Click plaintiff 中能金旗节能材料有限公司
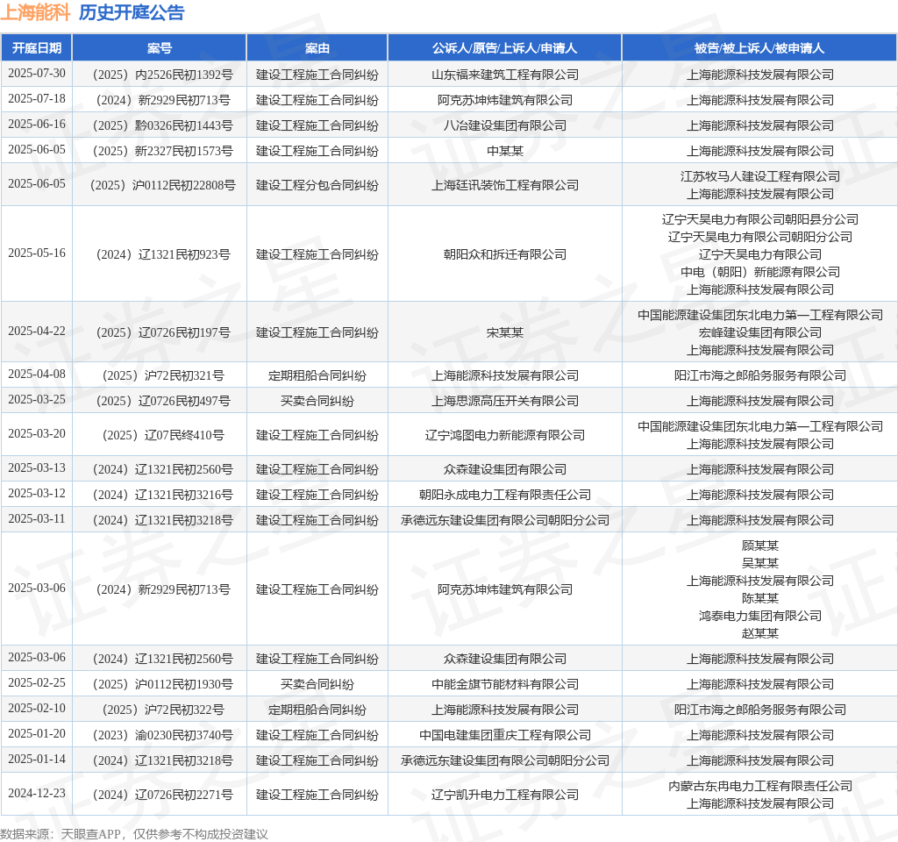Image resolution: width=898 pixels, height=842 pixels. [504, 684]
